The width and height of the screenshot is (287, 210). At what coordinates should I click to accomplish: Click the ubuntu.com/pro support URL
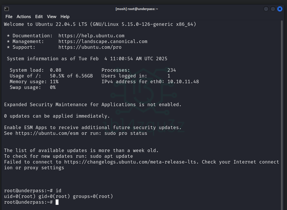(x=90, y=47)
